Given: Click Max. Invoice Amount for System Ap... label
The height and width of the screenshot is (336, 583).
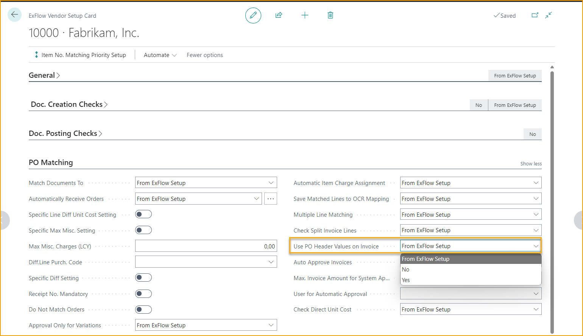Looking at the screenshot, I should click(x=342, y=278).
